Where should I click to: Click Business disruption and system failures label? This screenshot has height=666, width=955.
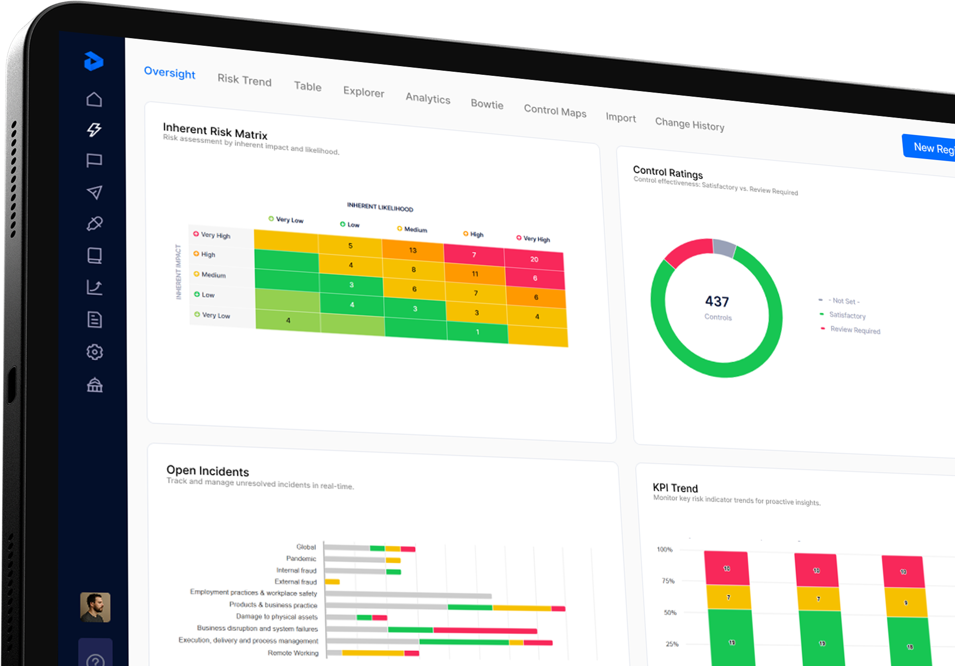coord(258,628)
